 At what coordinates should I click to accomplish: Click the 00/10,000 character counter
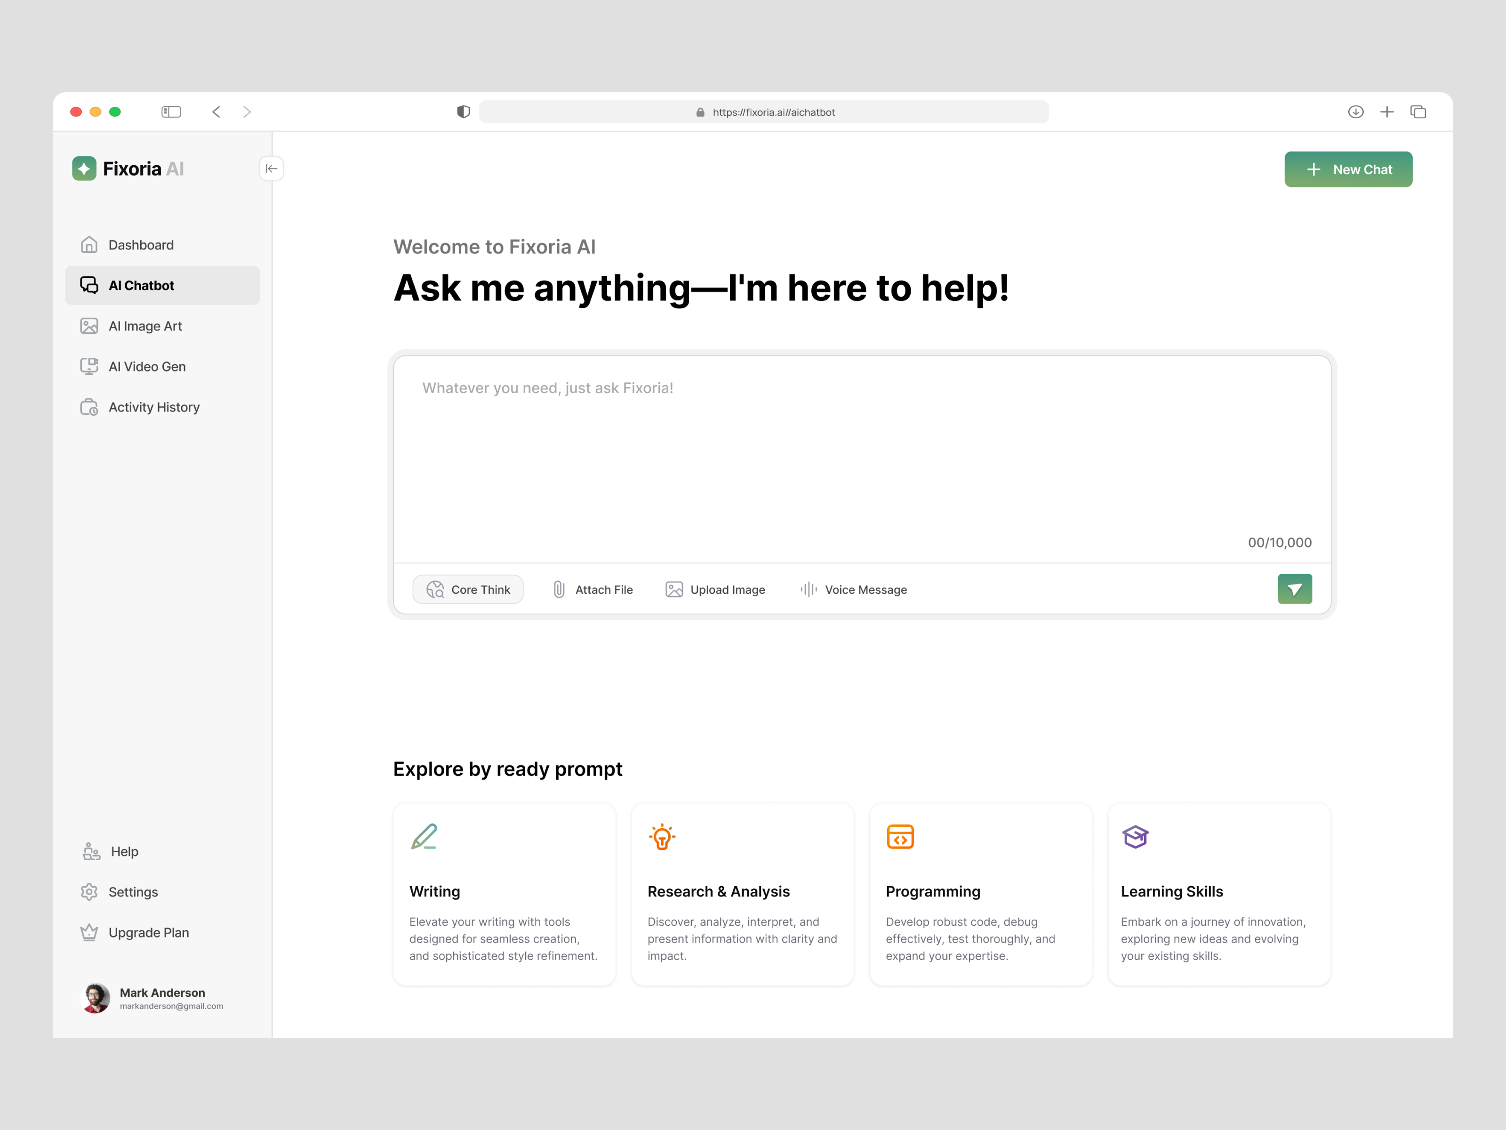(x=1279, y=543)
